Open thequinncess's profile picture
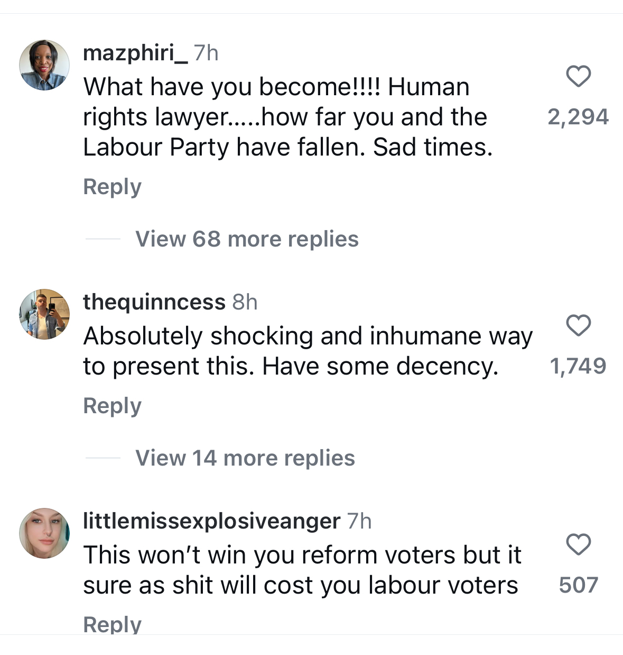 point(44,314)
